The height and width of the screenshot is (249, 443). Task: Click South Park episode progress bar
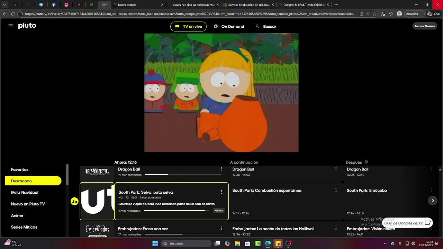click(177, 211)
